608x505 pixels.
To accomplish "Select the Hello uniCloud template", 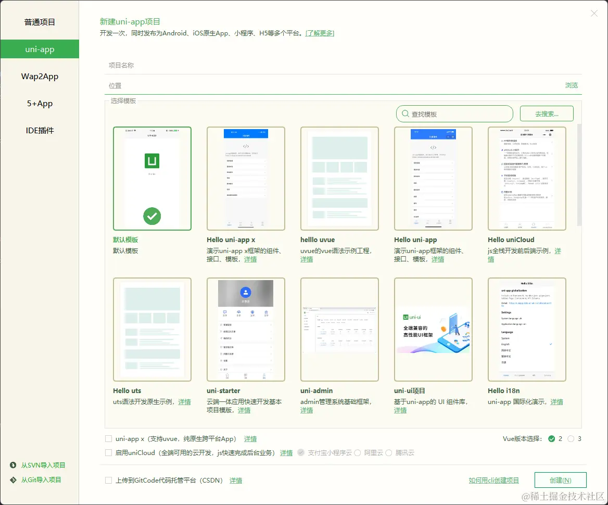I will point(527,179).
